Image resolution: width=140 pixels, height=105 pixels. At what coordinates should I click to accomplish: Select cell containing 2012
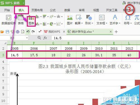[129, 48]
